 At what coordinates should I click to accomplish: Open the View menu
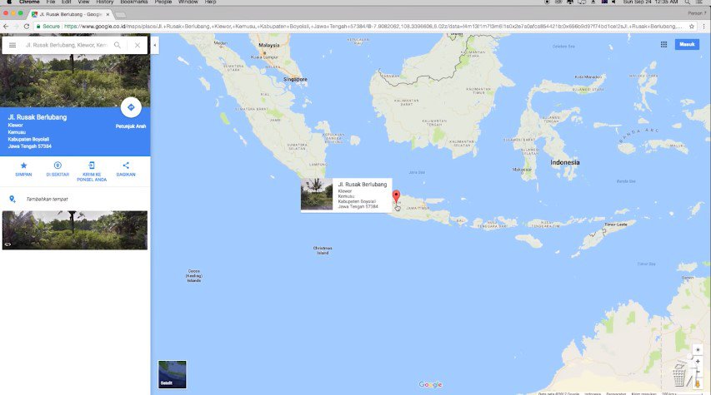83,2
